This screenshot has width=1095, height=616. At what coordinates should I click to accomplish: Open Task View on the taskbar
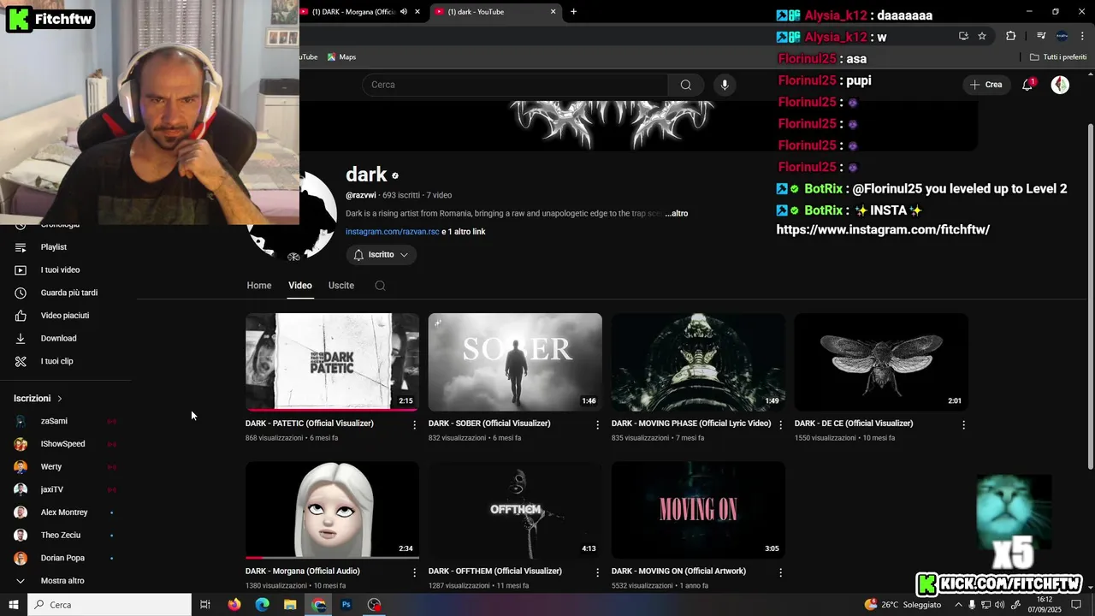[205, 605]
